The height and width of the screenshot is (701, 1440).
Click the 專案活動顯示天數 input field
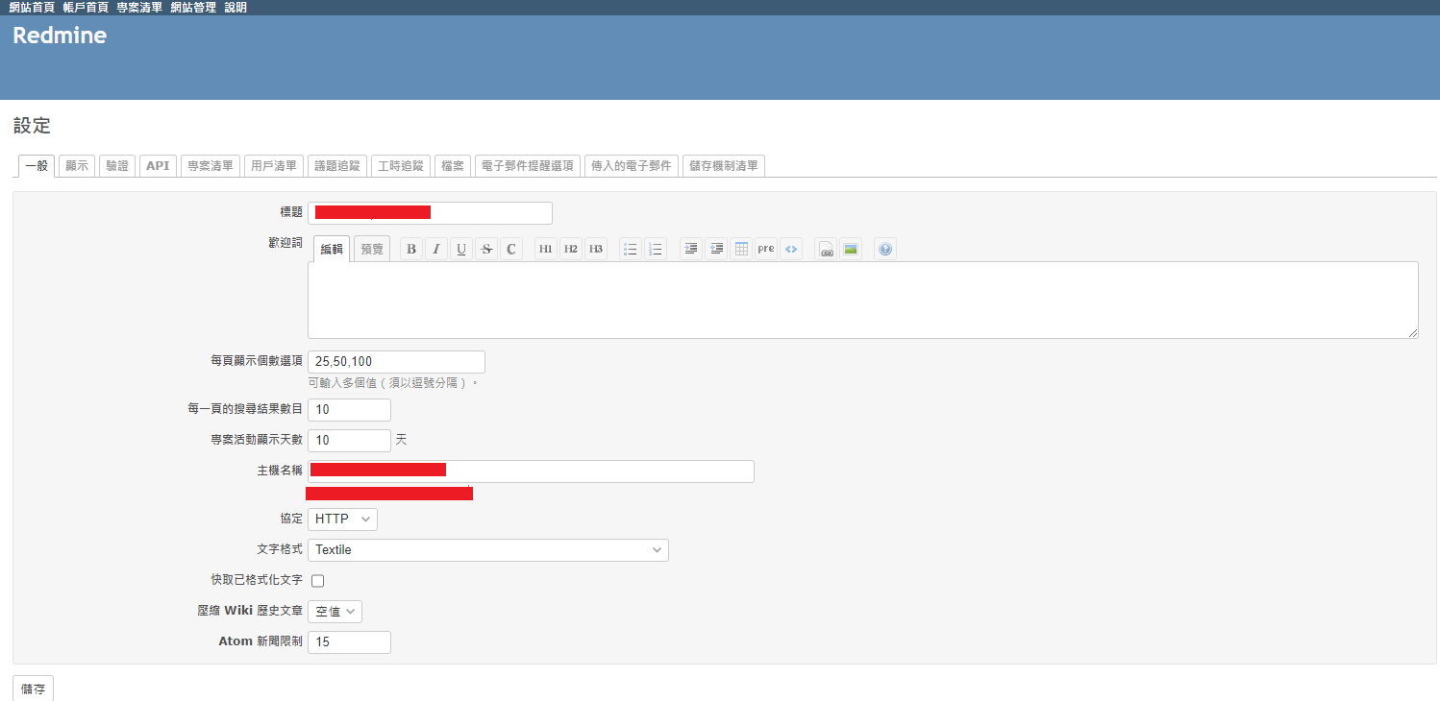tap(349, 440)
